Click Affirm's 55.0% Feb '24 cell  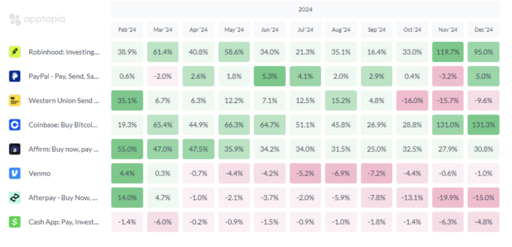(127, 149)
